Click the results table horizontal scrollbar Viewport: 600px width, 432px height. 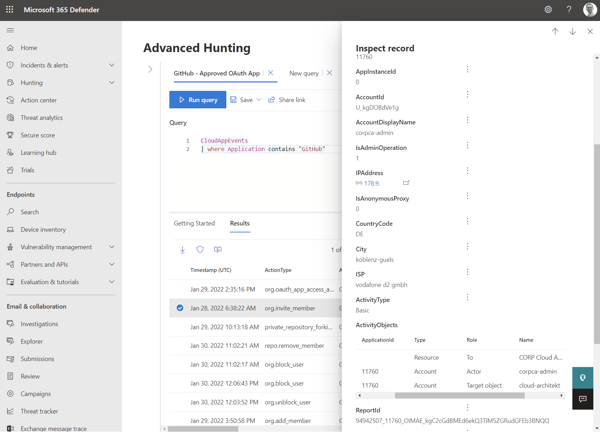pyautogui.click(x=203, y=429)
